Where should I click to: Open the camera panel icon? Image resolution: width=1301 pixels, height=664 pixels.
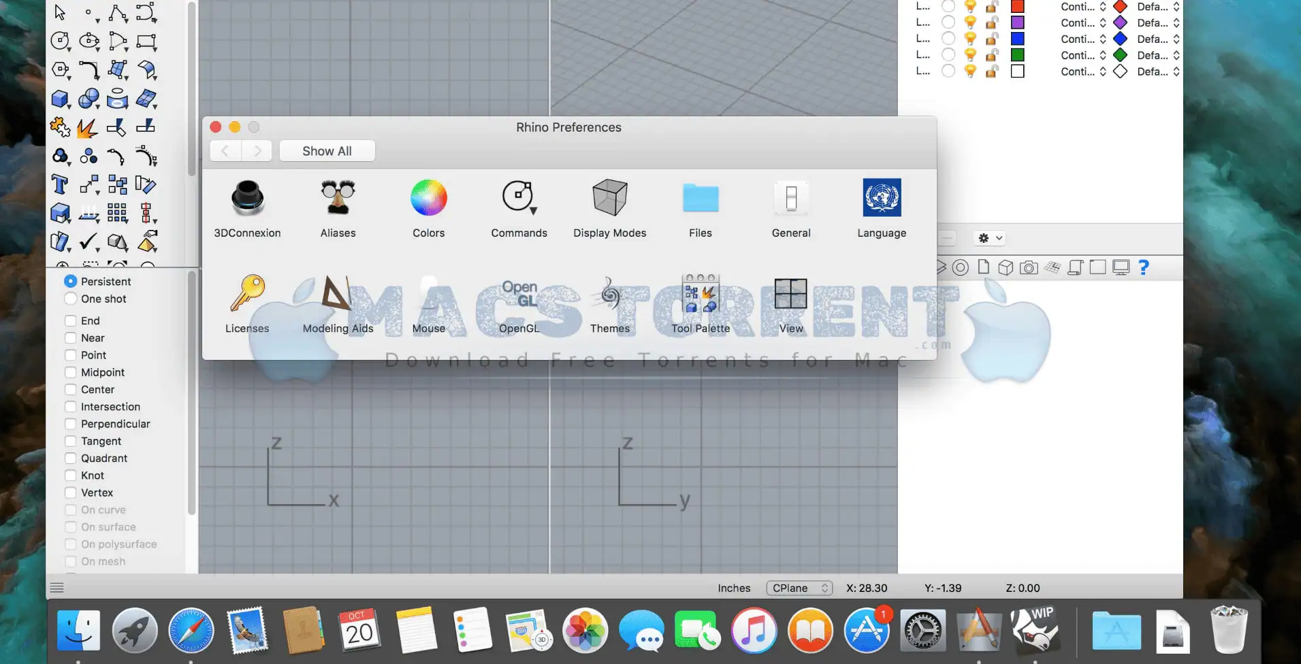tap(1029, 267)
